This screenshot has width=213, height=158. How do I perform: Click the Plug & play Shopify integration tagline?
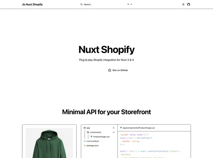coord(106,60)
